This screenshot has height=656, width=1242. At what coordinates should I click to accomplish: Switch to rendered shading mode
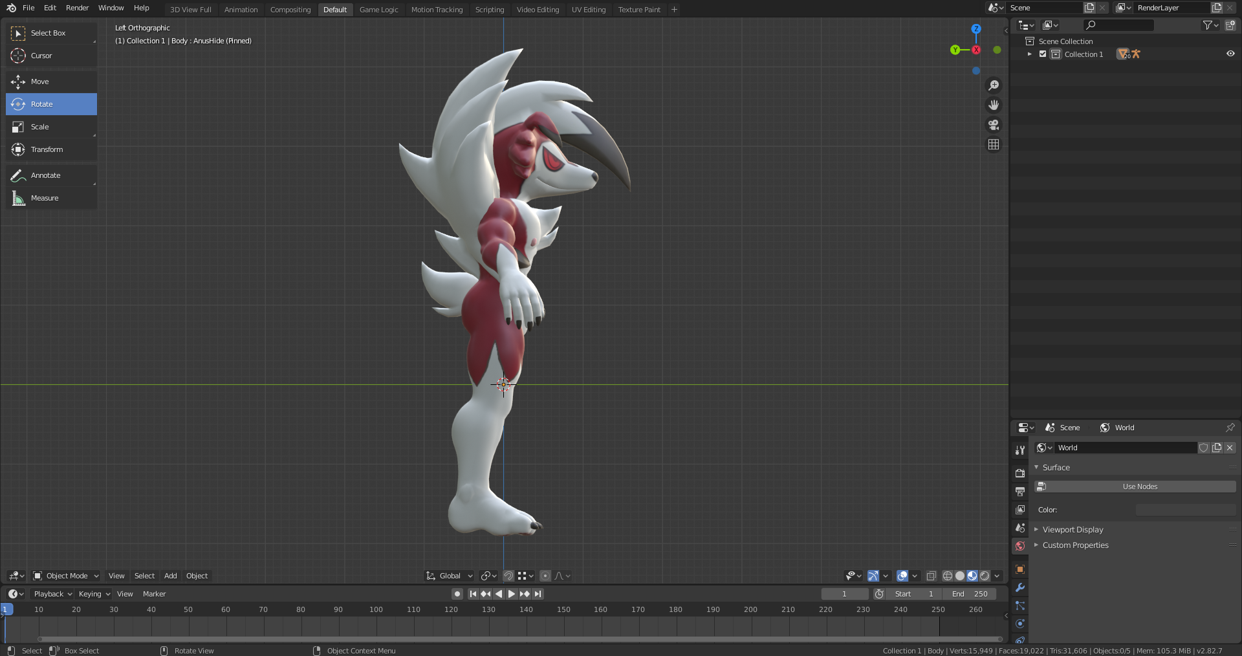pyautogui.click(x=985, y=576)
